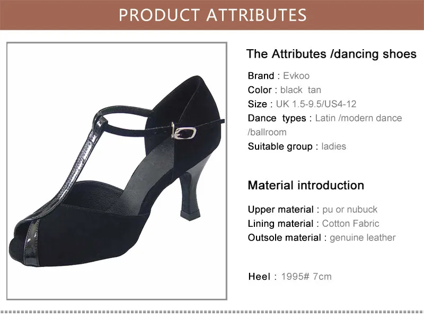Click the heel spec '1995# 7cm'
Viewport: 424px width, 322px height.
pyautogui.click(x=306, y=277)
